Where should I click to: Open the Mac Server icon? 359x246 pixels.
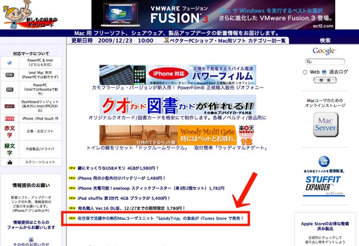[x=325, y=124]
